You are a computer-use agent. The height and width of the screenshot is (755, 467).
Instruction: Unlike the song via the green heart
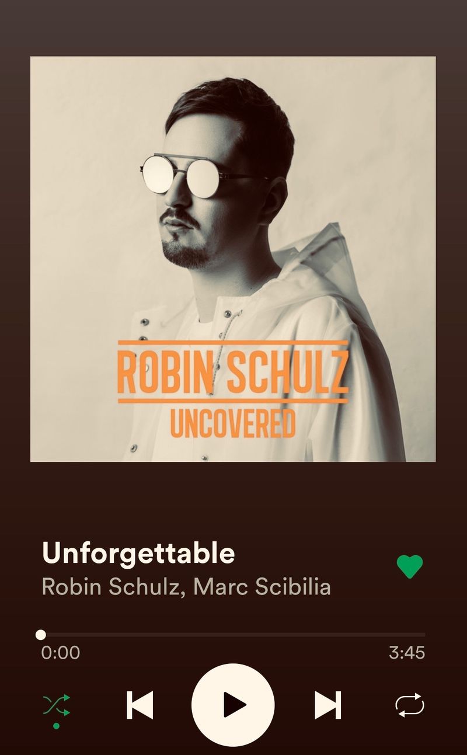[x=410, y=566]
